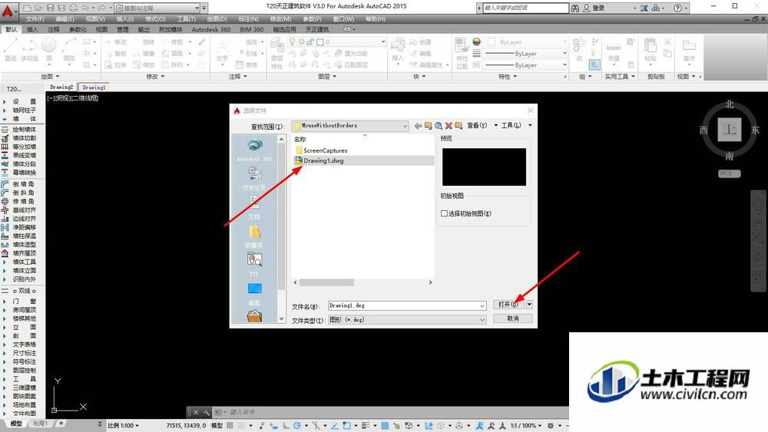Image resolution: width=768 pixels, height=432 pixels.
Task: Switch to the 模型 layout tab at bottom left
Action: 15,424
